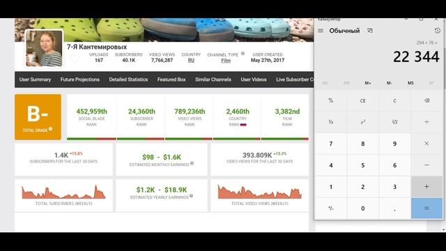Click the calculator result 22 344
The image size is (446, 251).
416,56
